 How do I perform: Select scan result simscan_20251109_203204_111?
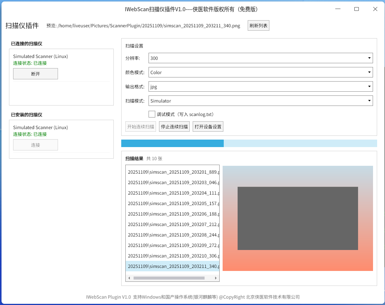pos(173,193)
